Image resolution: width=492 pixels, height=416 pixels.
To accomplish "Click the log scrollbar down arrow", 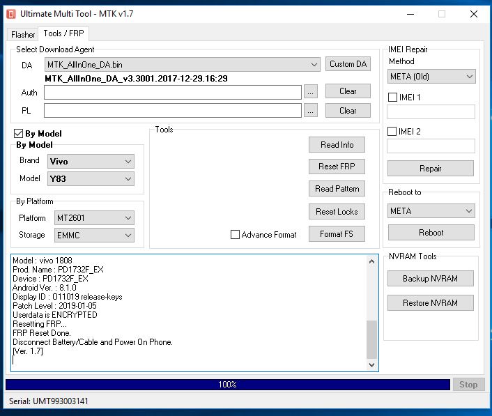I will [372, 365].
